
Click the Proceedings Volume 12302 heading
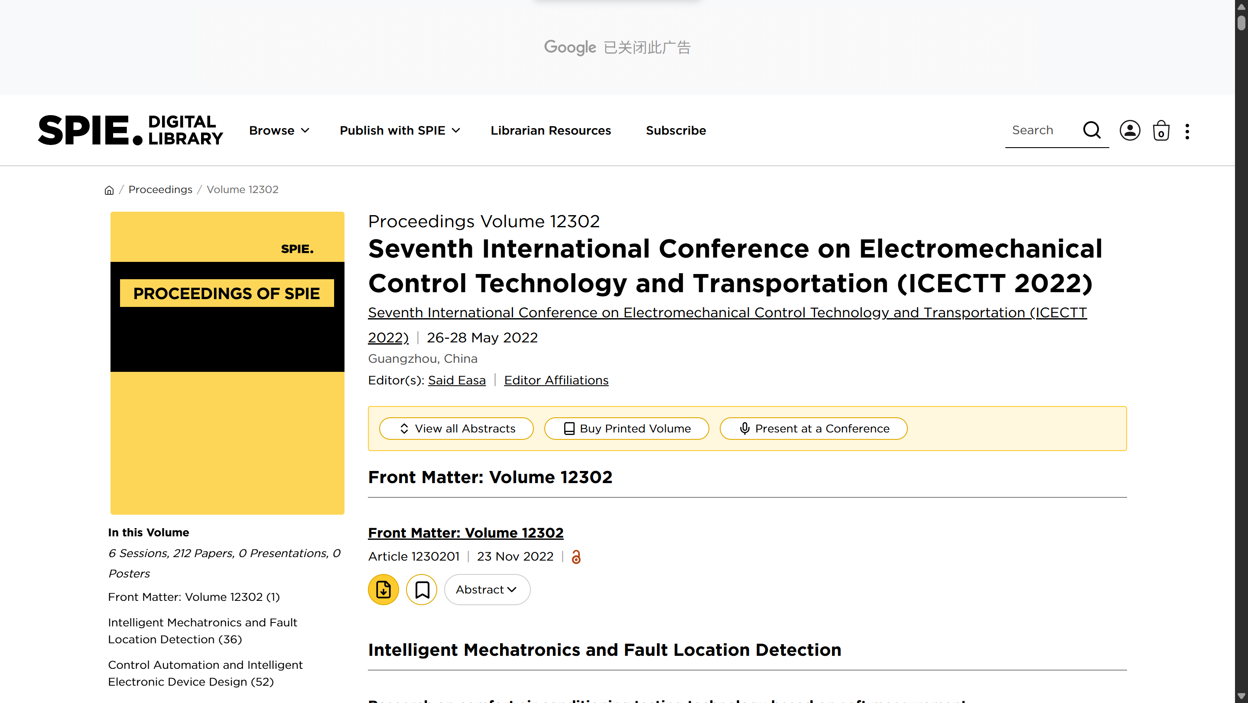pyautogui.click(x=484, y=222)
